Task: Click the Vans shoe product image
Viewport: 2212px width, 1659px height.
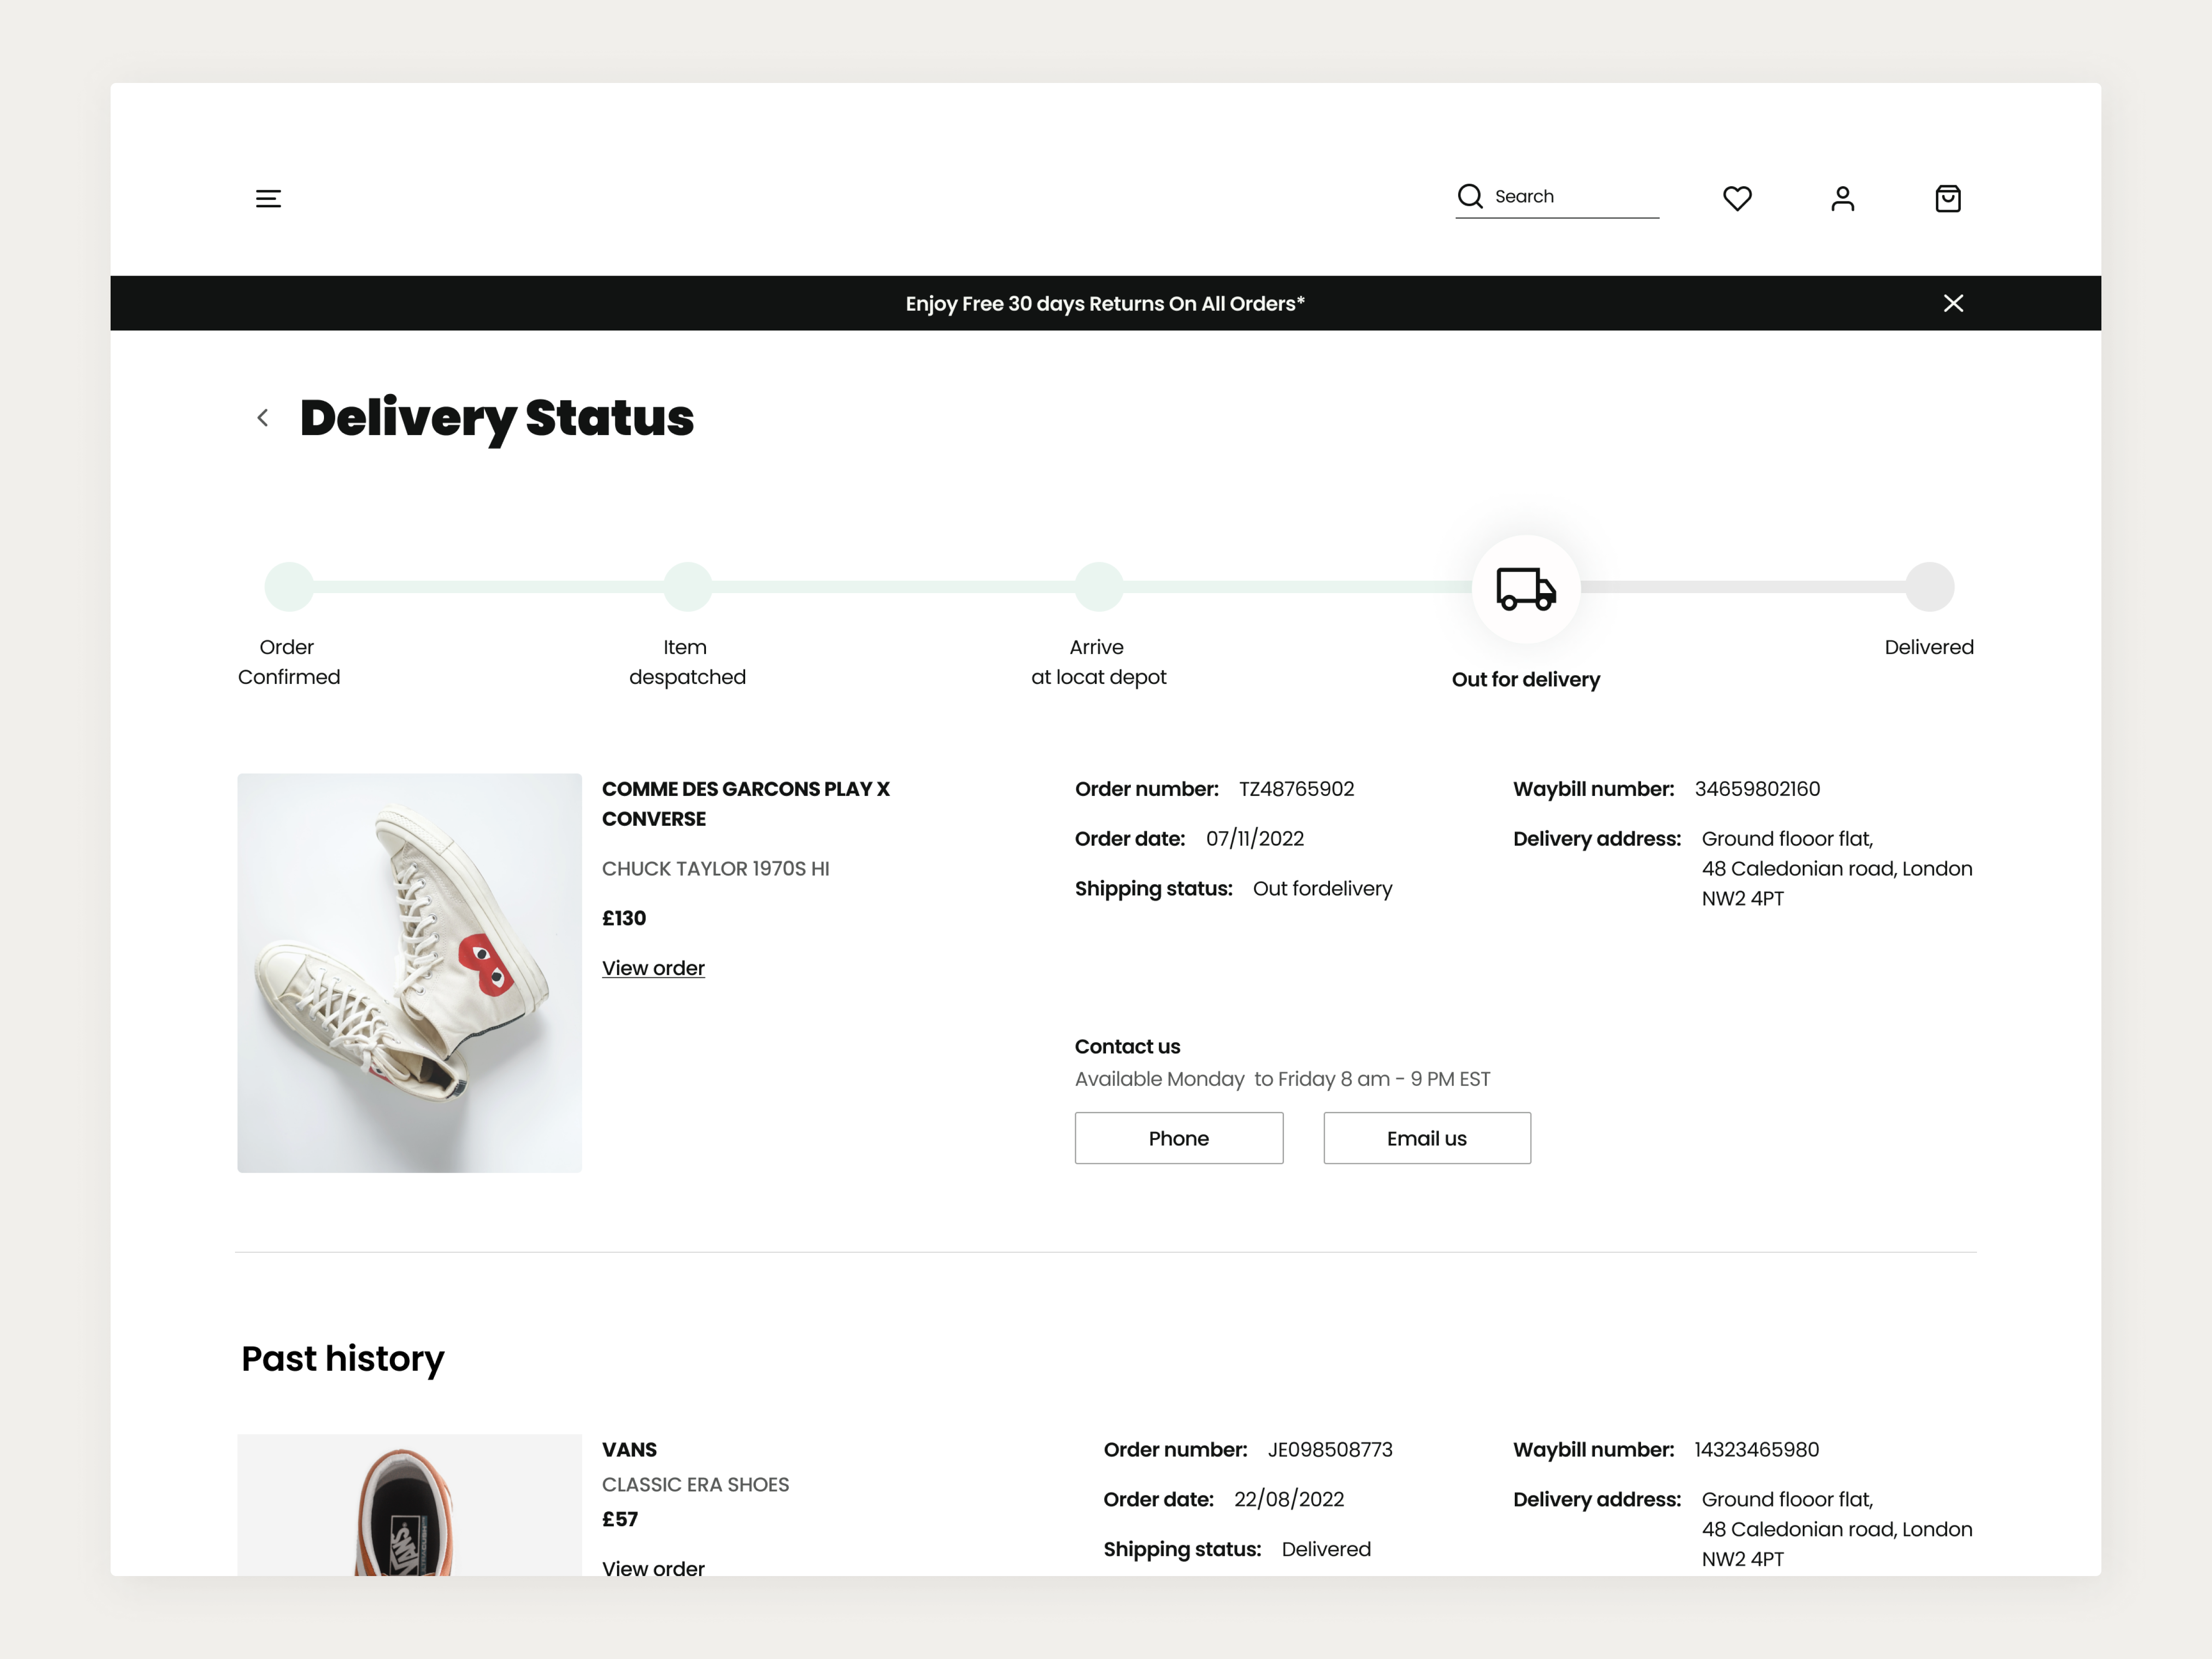Action: tap(409, 1505)
